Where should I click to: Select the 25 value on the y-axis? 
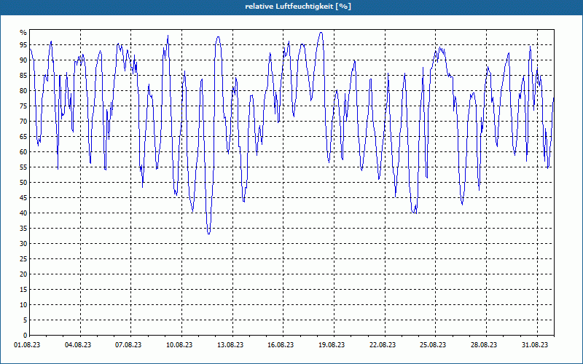(23, 259)
